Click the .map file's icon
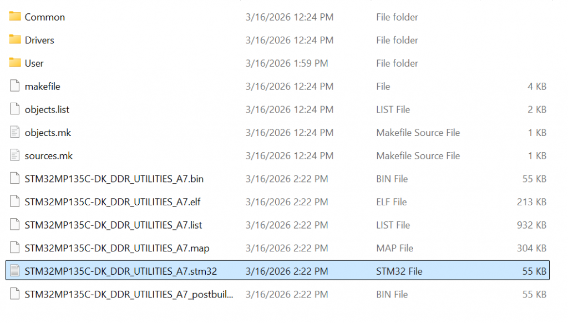Screen dimensions: 568x323 [15, 248]
